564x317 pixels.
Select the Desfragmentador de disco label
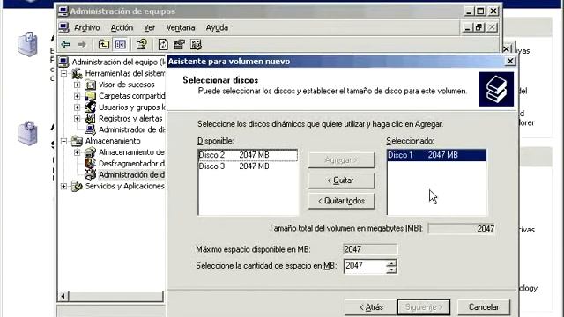[x=131, y=164]
